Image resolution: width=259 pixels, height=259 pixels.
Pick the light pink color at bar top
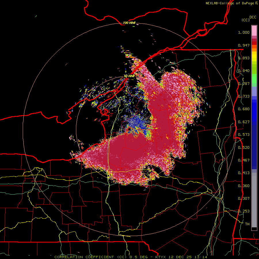254,31
